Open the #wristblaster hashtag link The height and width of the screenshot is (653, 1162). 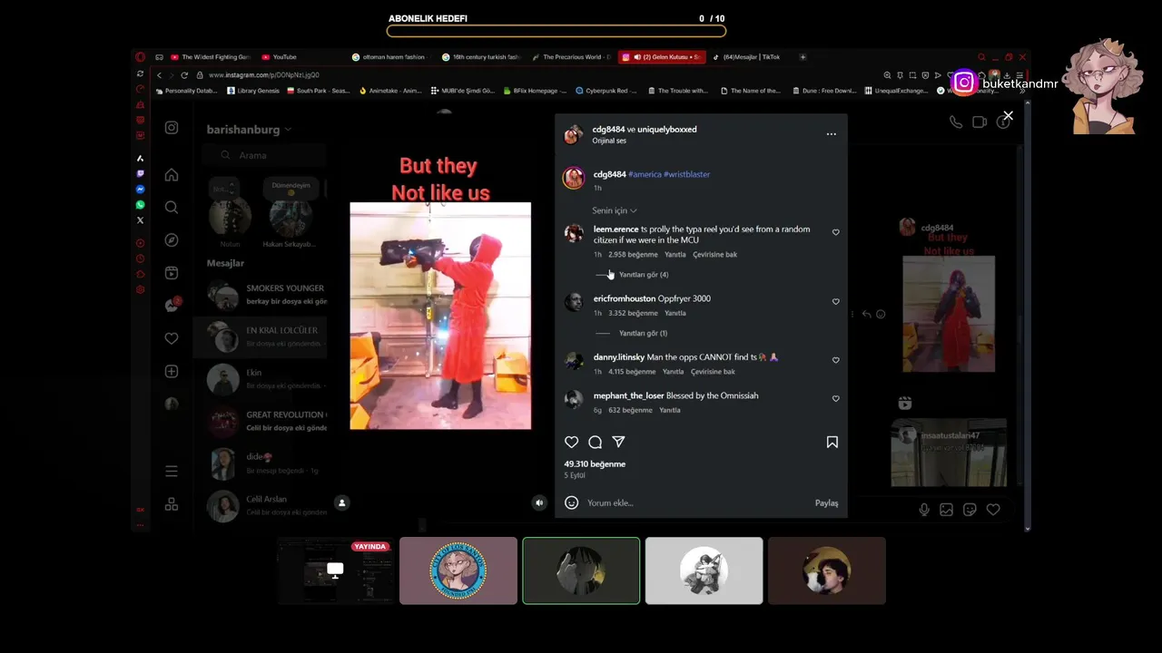tap(687, 174)
